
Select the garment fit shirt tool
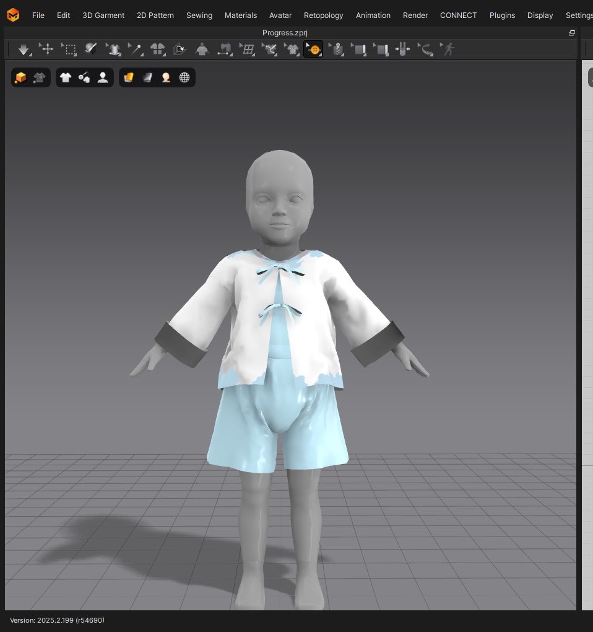114,49
